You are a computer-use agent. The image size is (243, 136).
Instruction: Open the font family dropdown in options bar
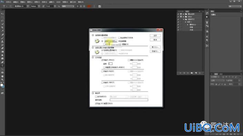[28, 6]
